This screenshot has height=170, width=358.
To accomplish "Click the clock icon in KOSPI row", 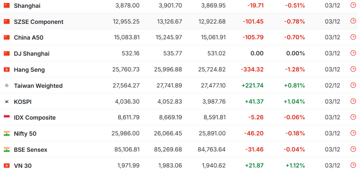I will (353, 102).
